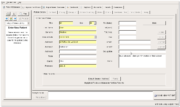This screenshot has height=107, width=180.
Task: Click the First Name field
Action: (78, 28)
